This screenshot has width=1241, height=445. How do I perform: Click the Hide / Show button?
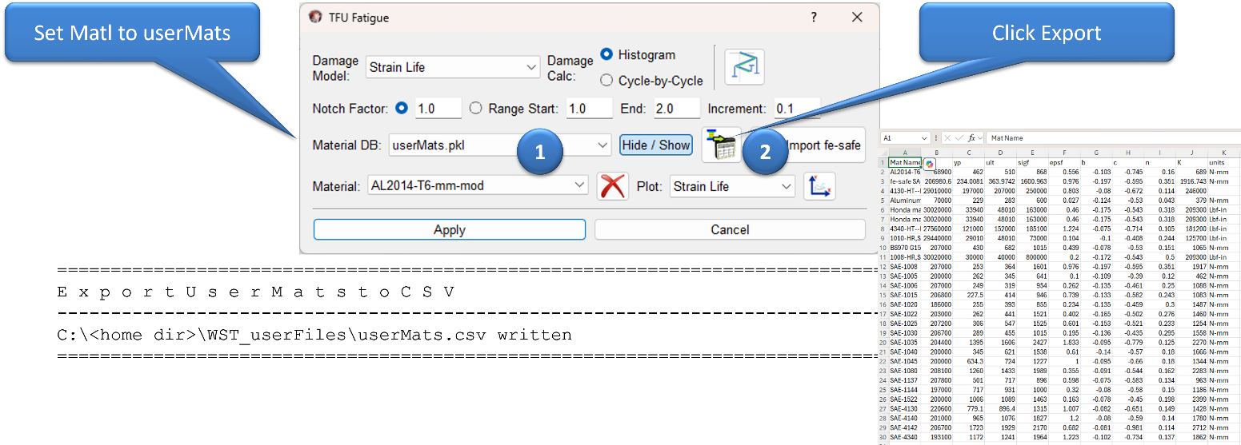pos(656,145)
